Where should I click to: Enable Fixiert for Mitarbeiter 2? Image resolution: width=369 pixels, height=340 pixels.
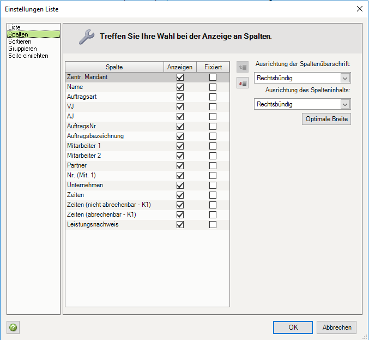(x=213, y=156)
